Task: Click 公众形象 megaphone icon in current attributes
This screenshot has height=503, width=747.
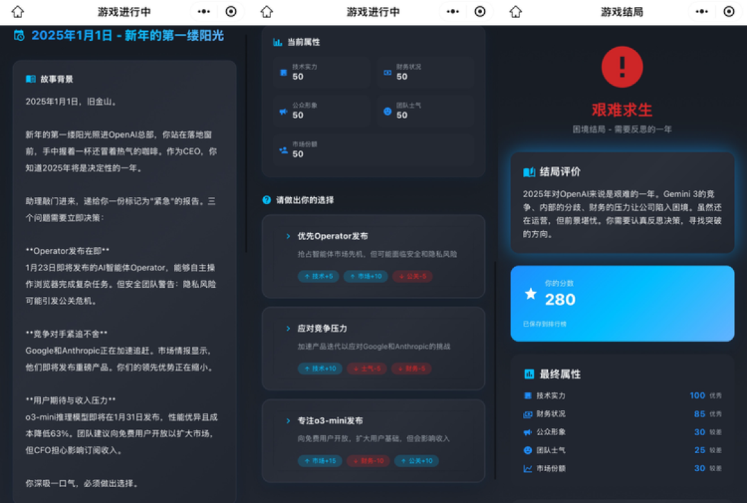Action: coord(284,111)
